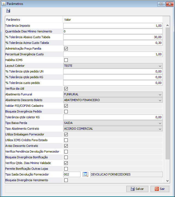Focus the Percentual Divergência Custo field
The image size is (175, 197).
point(113,54)
